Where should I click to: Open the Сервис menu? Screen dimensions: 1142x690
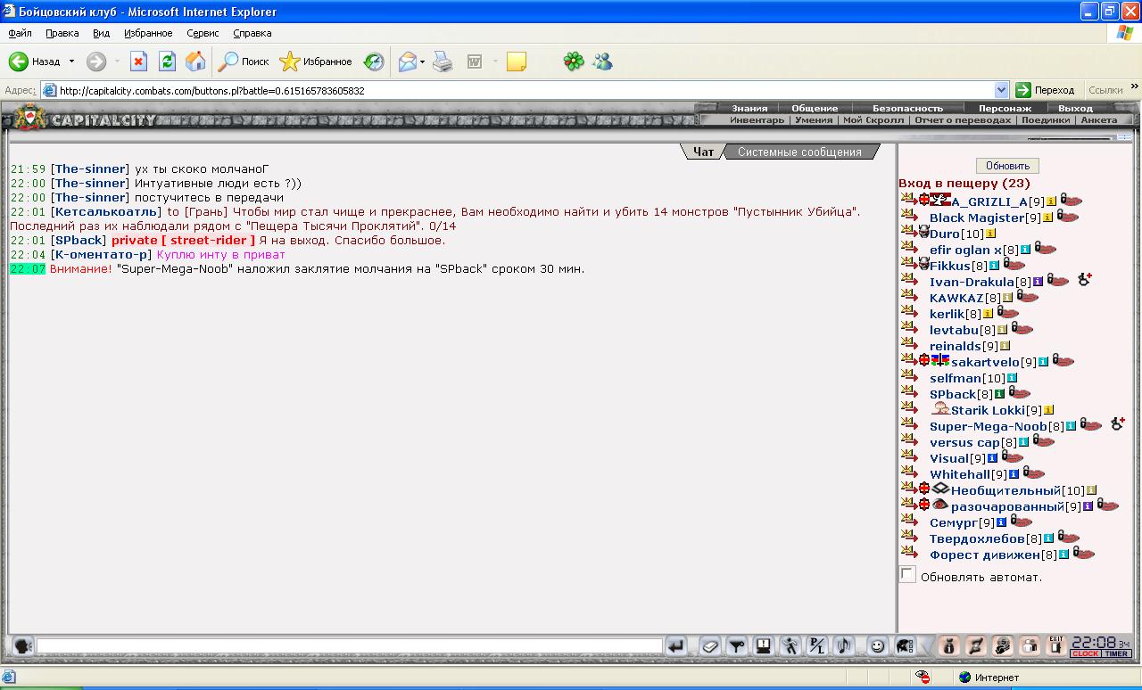203,33
